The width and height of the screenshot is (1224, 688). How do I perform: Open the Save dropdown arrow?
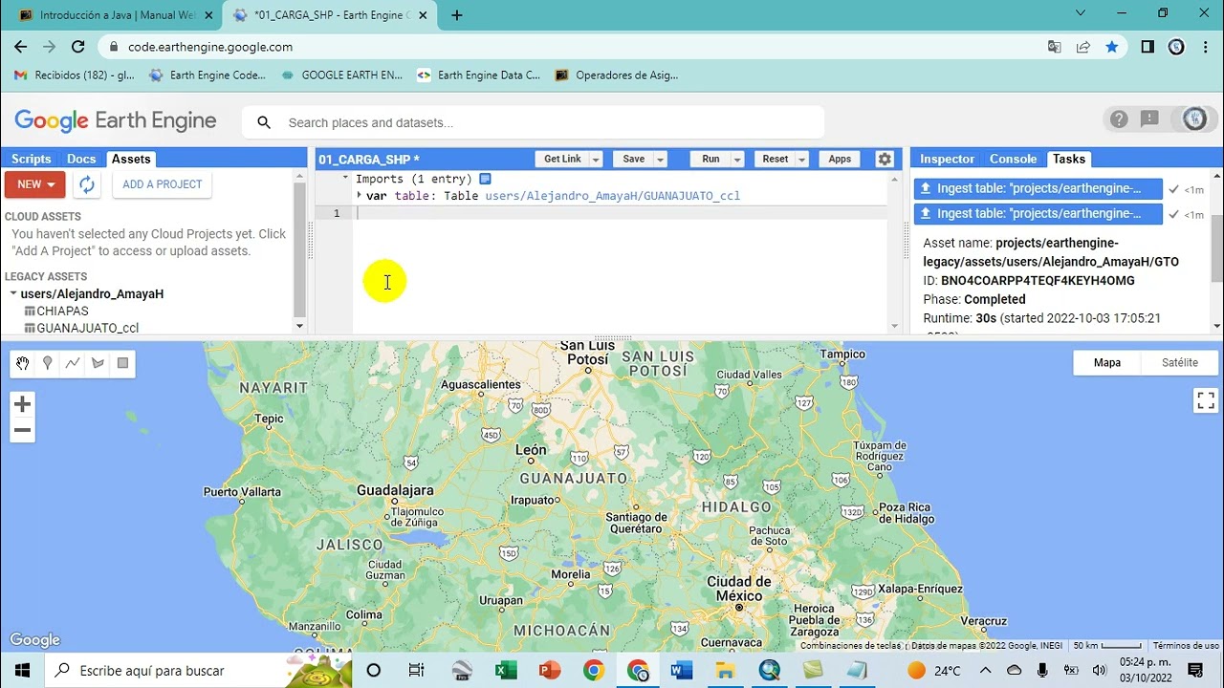click(660, 160)
